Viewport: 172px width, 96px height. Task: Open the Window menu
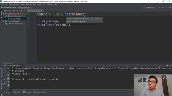pos(49,4)
